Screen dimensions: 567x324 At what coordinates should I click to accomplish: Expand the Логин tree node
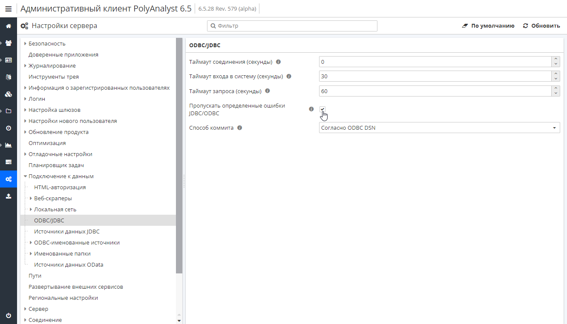click(x=26, y=99)
